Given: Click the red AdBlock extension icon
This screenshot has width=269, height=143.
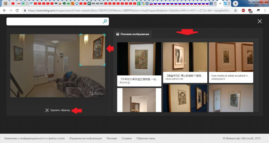Looking at the screenshot, I should (243, 10).
